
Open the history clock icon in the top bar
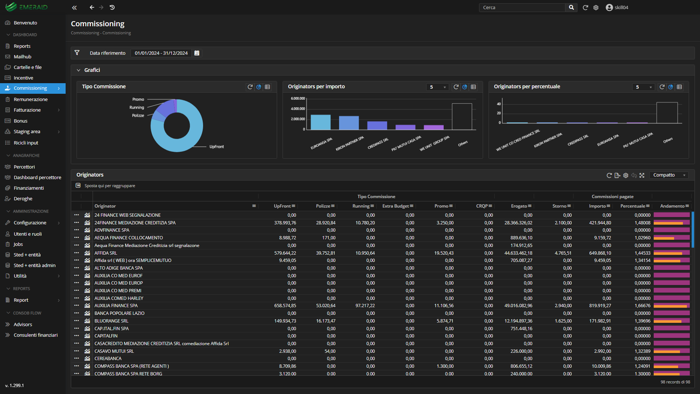click(x=112, y=7)
